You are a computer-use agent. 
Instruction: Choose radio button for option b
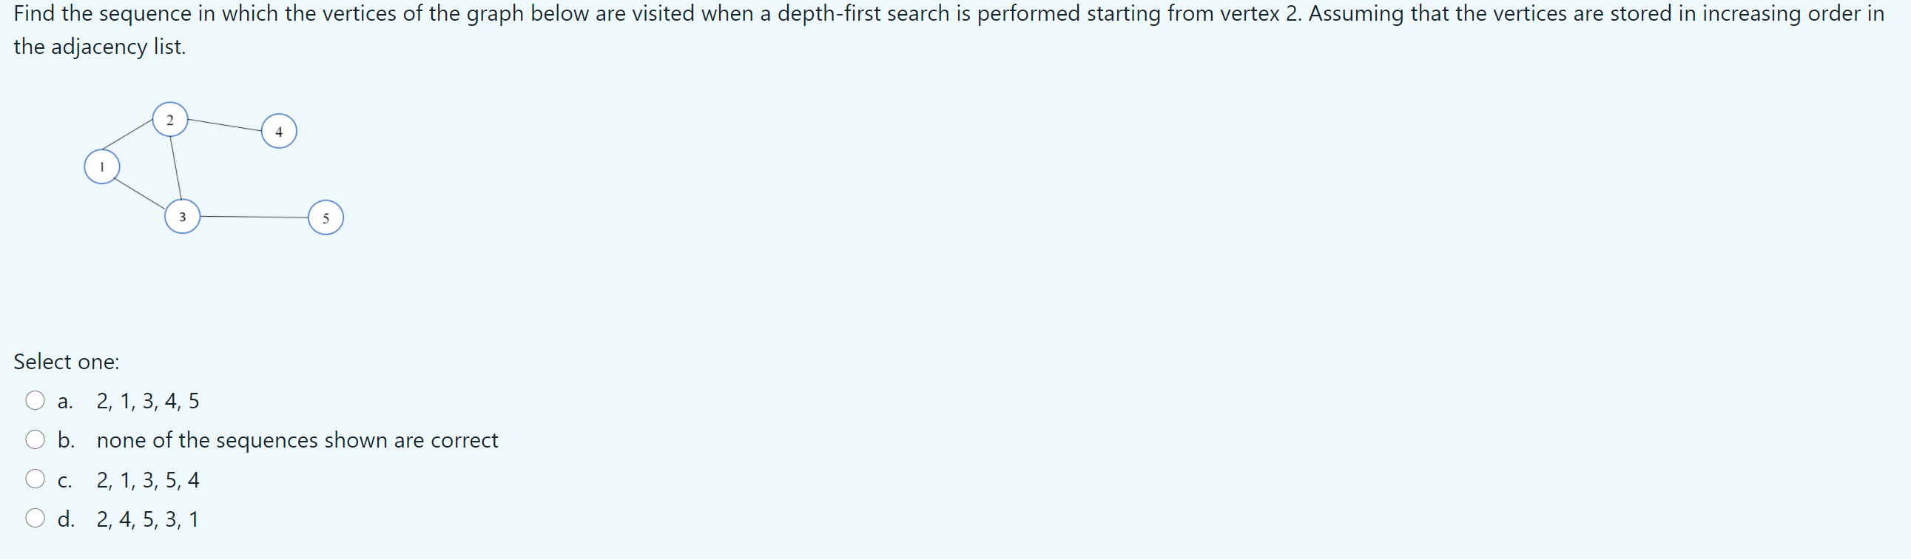pyautogui.click(x=35, y=440)
